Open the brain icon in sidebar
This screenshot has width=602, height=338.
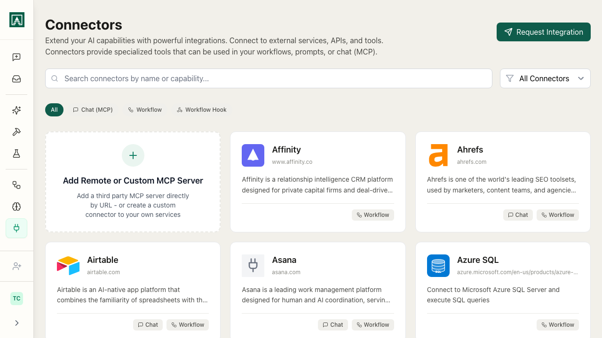16,207
